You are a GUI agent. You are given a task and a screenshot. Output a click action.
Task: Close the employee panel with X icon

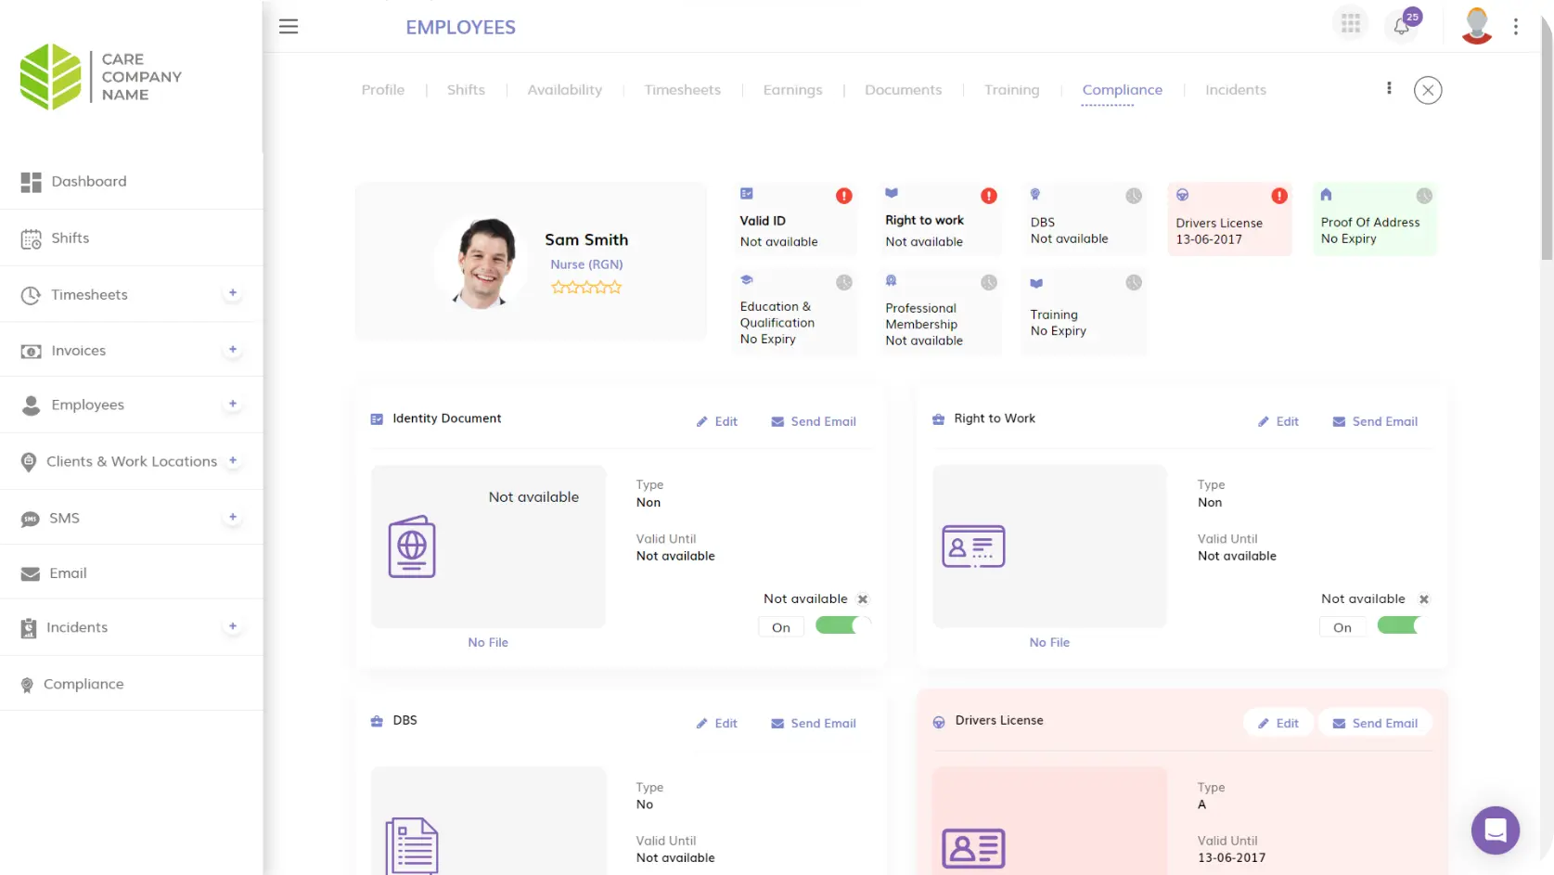tap(1427, 90)
